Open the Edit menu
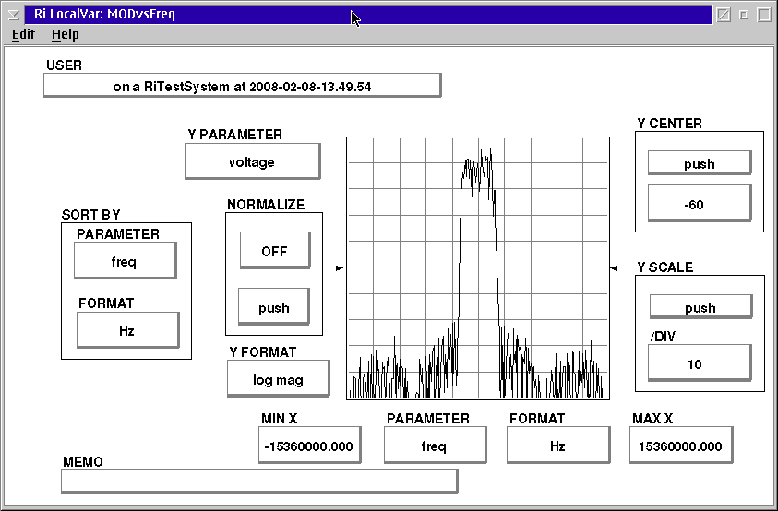 tap(23, 34)
